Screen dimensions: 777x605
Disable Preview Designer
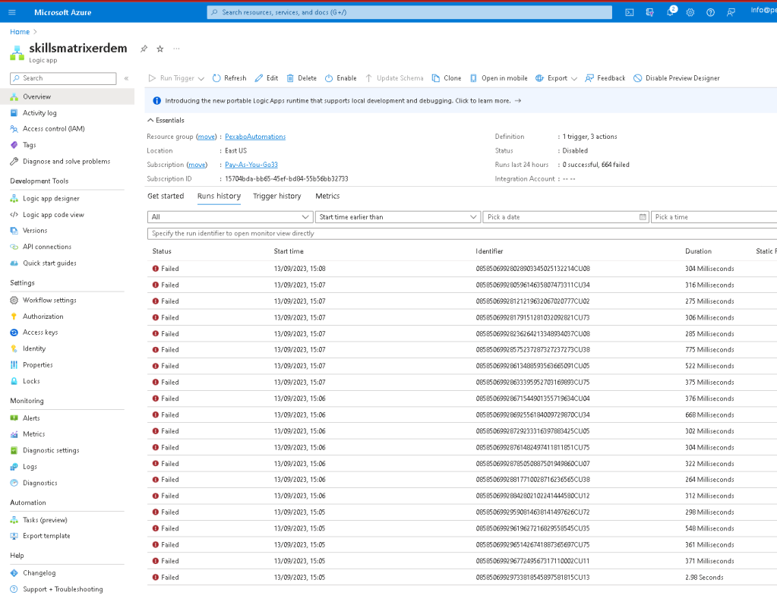[x=677, y=78]
